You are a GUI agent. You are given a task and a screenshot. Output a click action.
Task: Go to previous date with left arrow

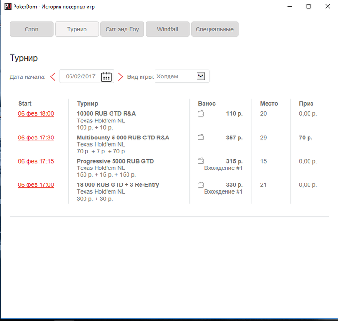(53, 76)
